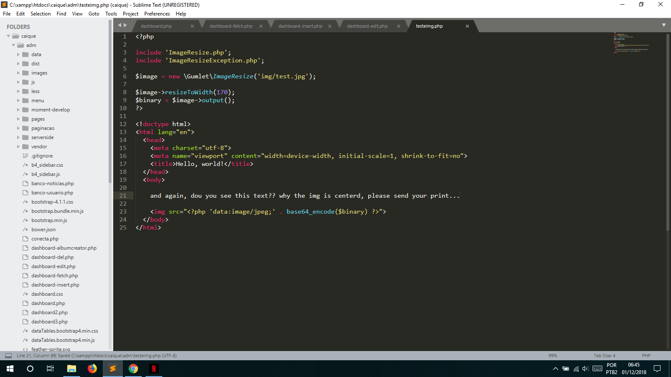Switch to the dashboard-fetch.php tab
671x377 pixels.
point(231,26)
